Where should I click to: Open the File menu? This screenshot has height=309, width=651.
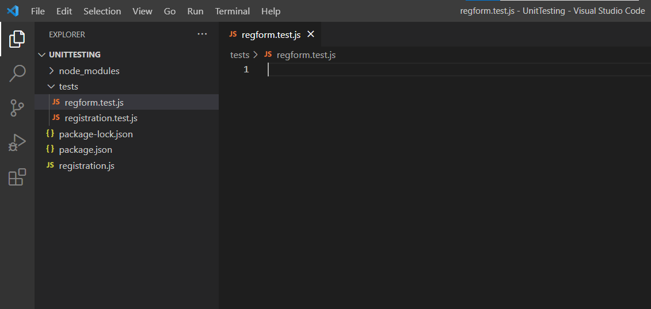(x=38, y=11)
